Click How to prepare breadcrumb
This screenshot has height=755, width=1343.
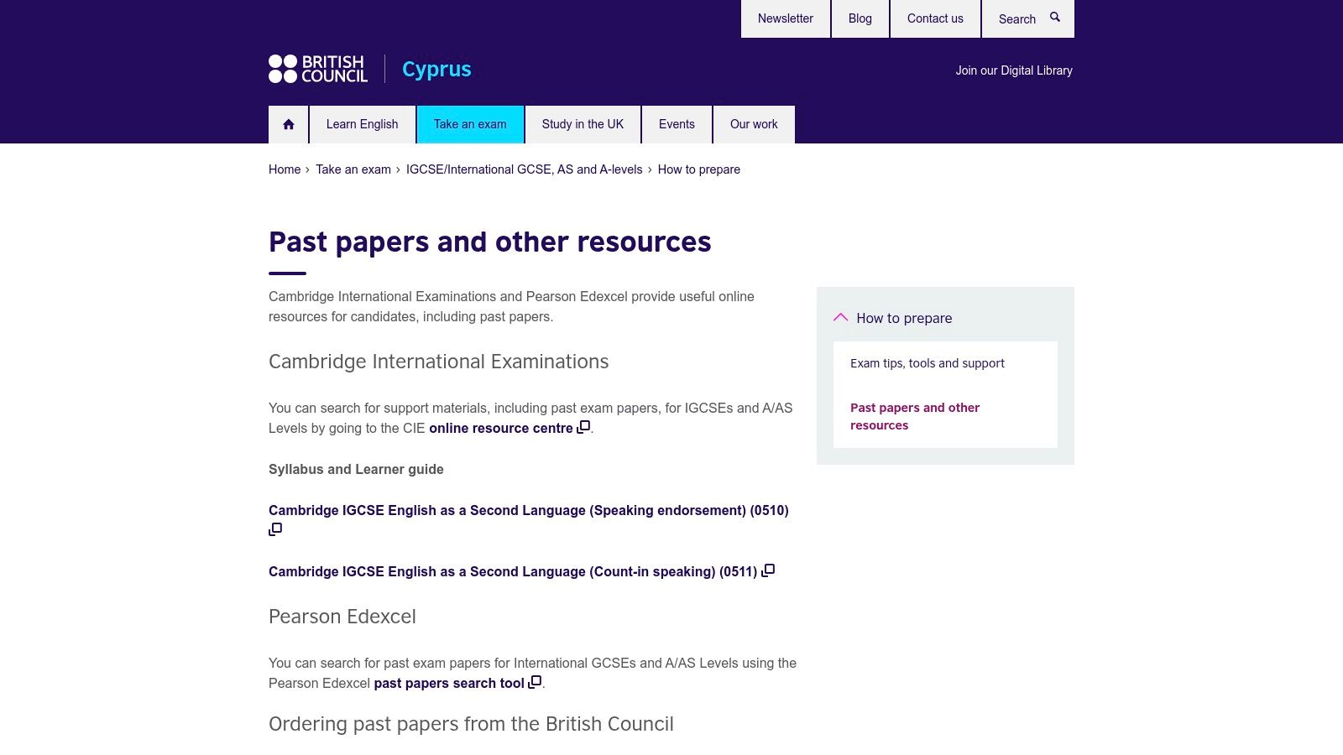pyautogui.click(x=699, y=169)
